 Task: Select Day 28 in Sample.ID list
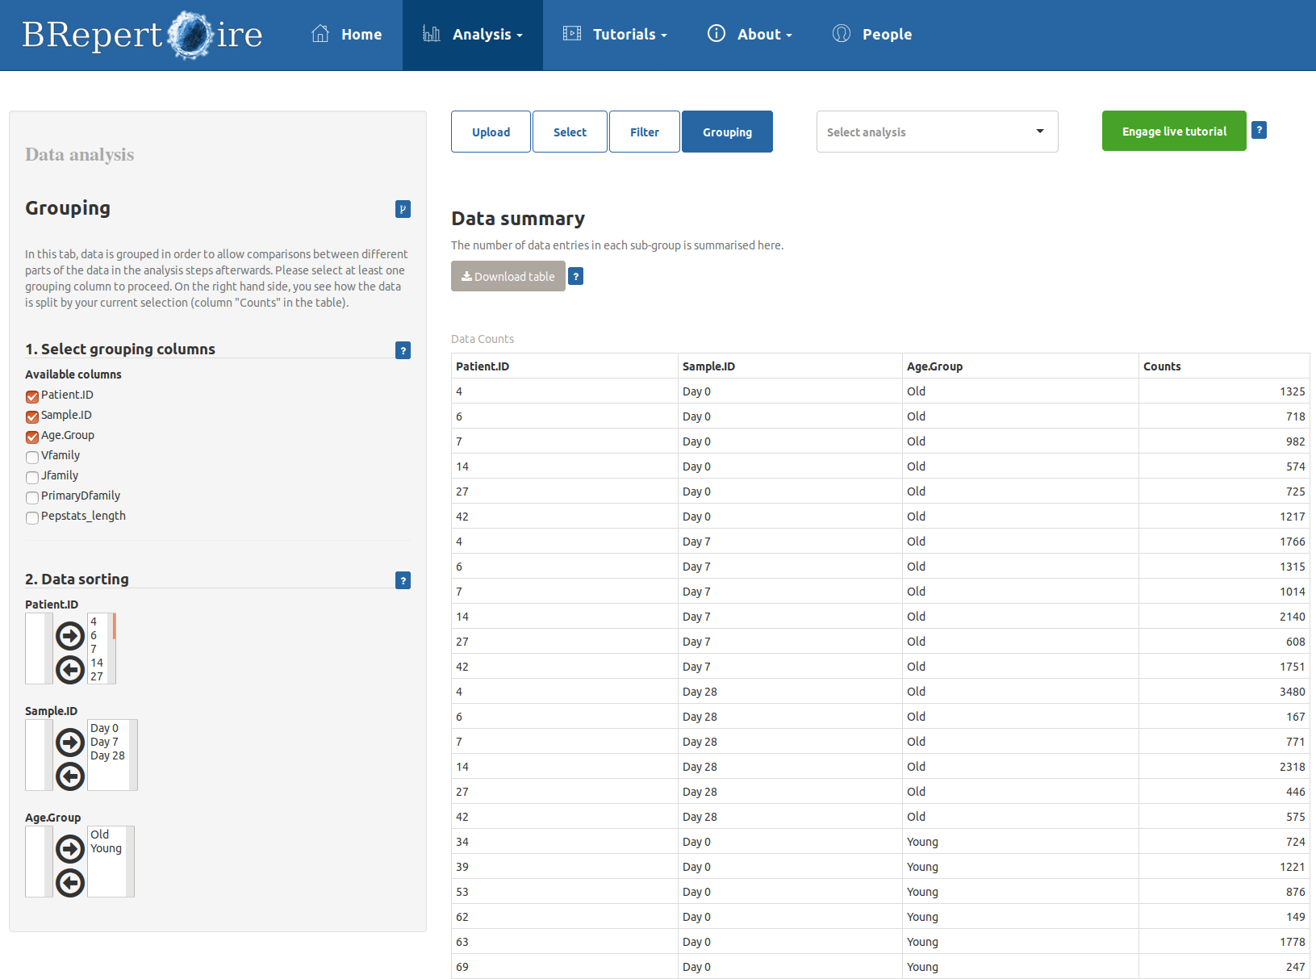click(107, 755)
